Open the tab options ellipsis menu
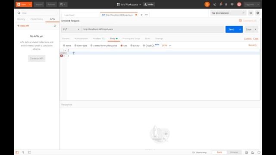This screenshot has width=276, height=155. coord(147,15)
